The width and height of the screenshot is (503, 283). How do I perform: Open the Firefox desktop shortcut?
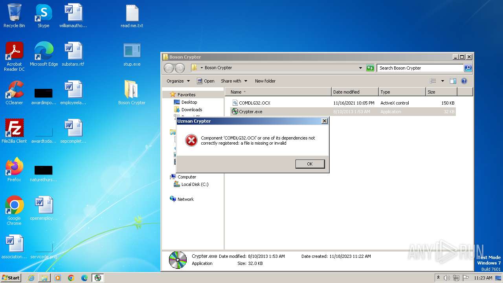pyautogui.click(x=14, y=170)
